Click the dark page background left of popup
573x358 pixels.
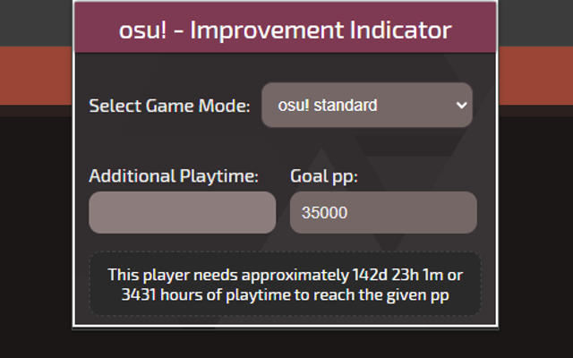click(36, 233)
